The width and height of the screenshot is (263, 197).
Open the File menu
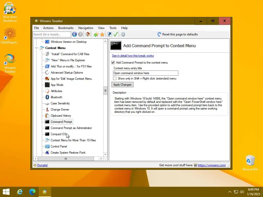36,28
